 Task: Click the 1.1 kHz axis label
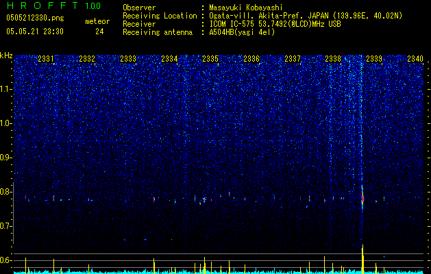point(6,89)
